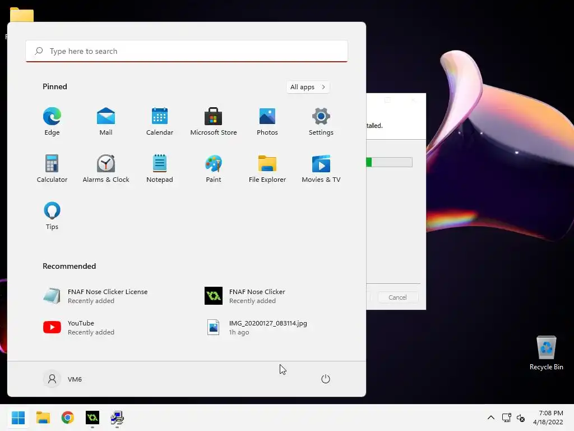Open the VM6 user account menu
574x431 pixels.
(x=63, y=379)
